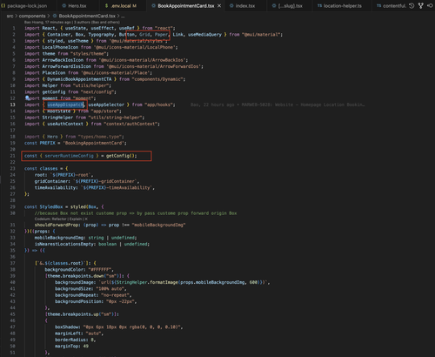Viewport: 435px width, 357px height.
Task: Click the arrow icon right of branch icon
Action: (430, 6)
